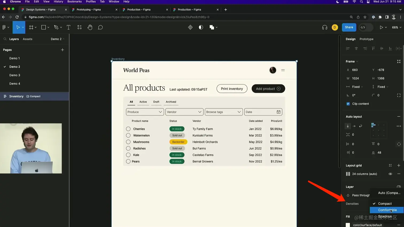Image resolution: width=404 pixels, height=227 pixels.
Task: Open horizontal Fixed sizing dropdown
Action: pyautogui.click(x=357, y=87)
